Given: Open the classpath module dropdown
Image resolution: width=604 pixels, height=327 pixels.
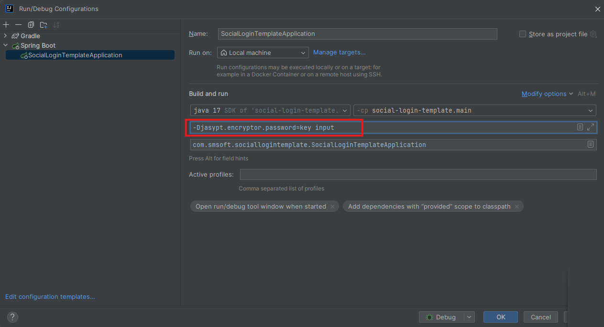Looking at the screenshot, I should 475,110.
